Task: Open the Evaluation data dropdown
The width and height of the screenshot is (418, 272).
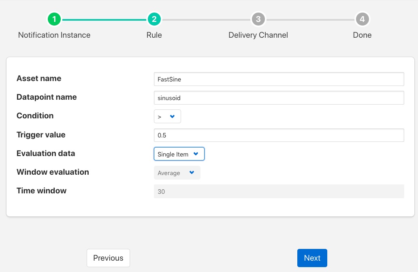Action: [179, 154]
